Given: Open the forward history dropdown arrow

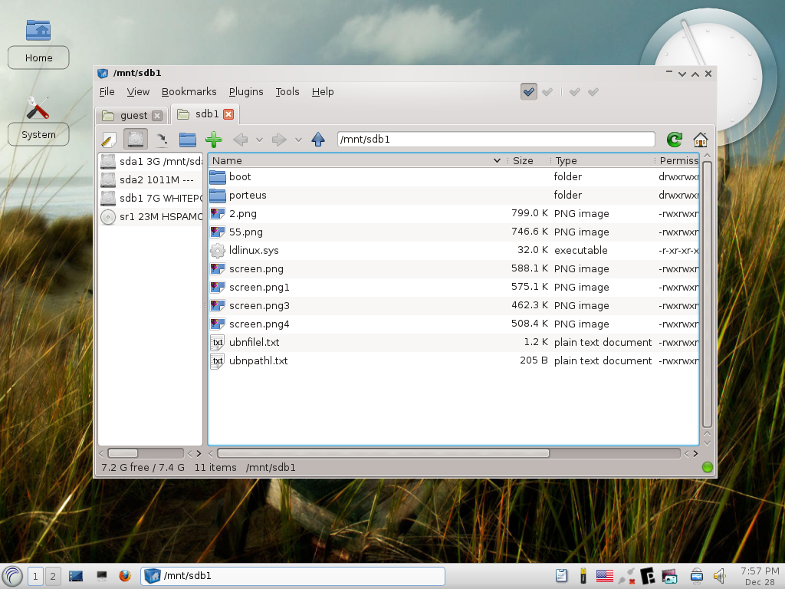Looking at the screenshot, I should pos(298,140).
